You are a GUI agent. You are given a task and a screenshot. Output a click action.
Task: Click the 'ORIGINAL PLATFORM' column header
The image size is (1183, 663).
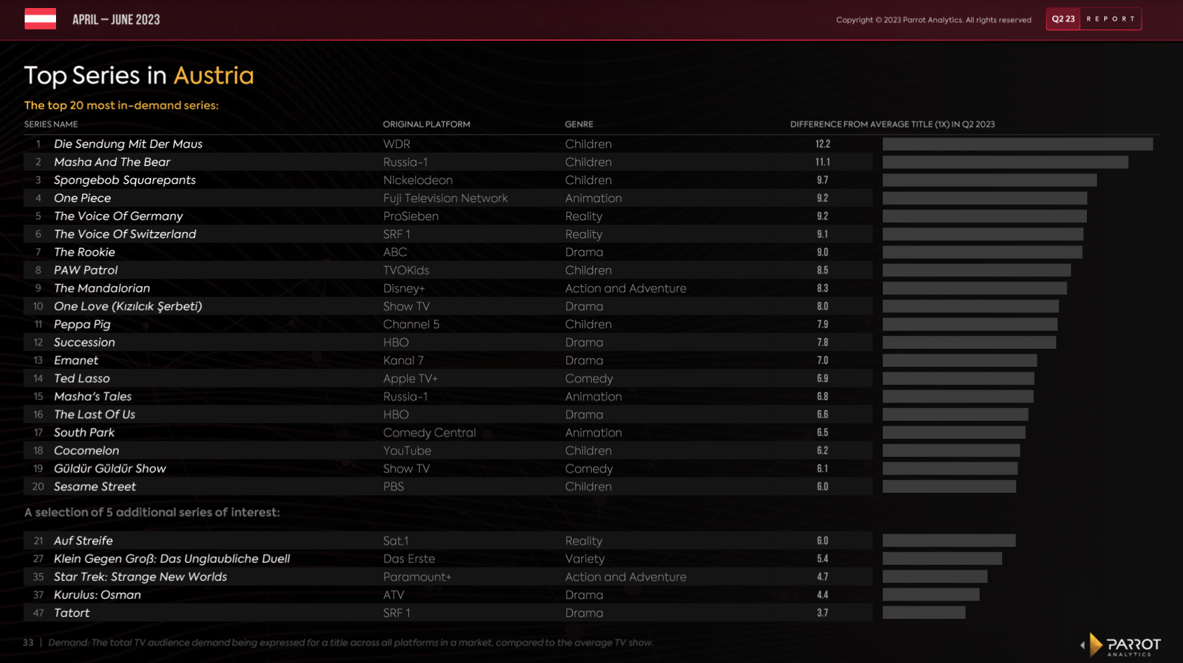coord(426,124)
